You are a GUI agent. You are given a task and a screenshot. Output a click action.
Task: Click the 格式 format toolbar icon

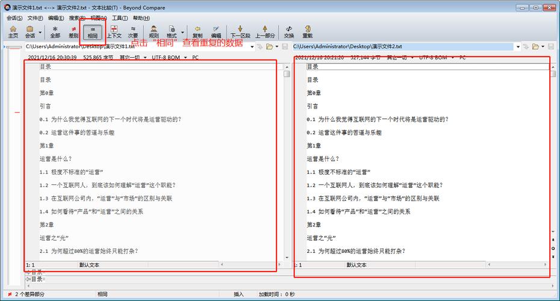172,32
